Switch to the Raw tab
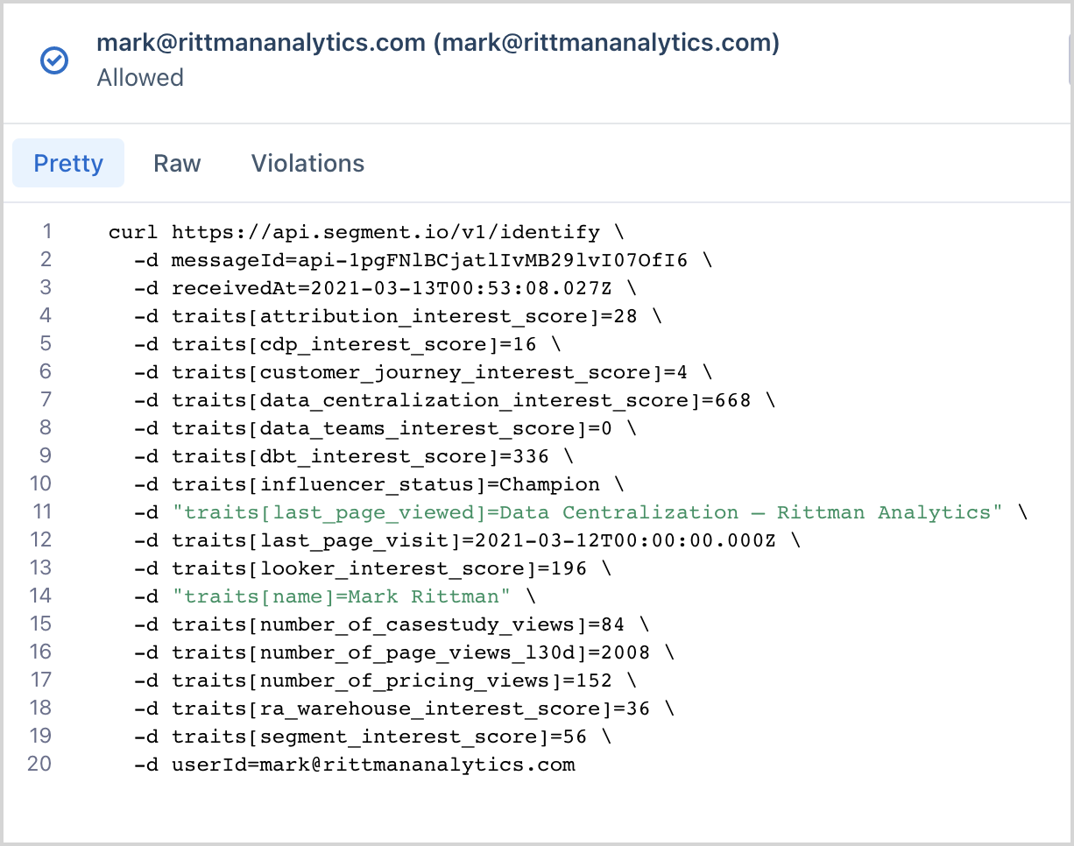The image size is (1074, 846). (x=177, y=164)
